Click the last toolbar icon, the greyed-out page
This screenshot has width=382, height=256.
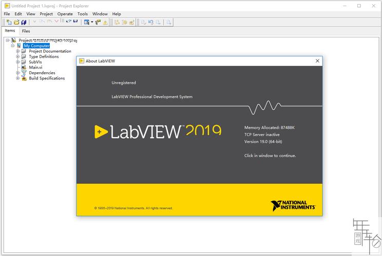click(x=168, y=23)
